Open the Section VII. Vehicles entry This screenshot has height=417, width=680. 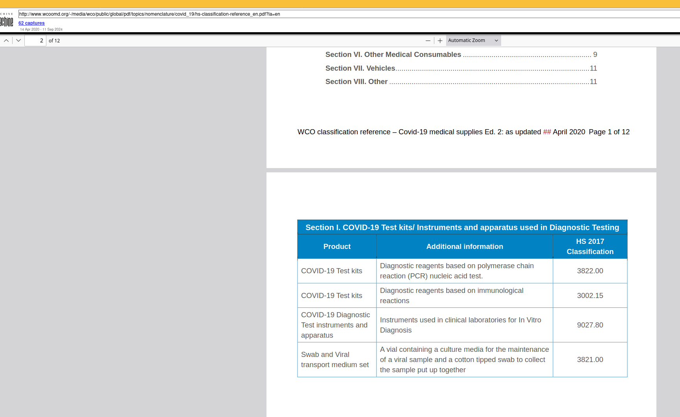[461, 68]
